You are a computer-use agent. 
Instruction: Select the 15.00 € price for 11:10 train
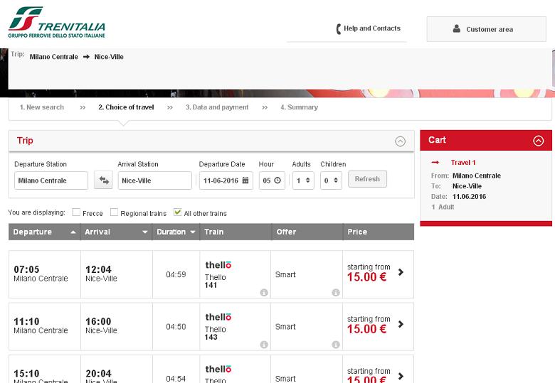[366, 328]
